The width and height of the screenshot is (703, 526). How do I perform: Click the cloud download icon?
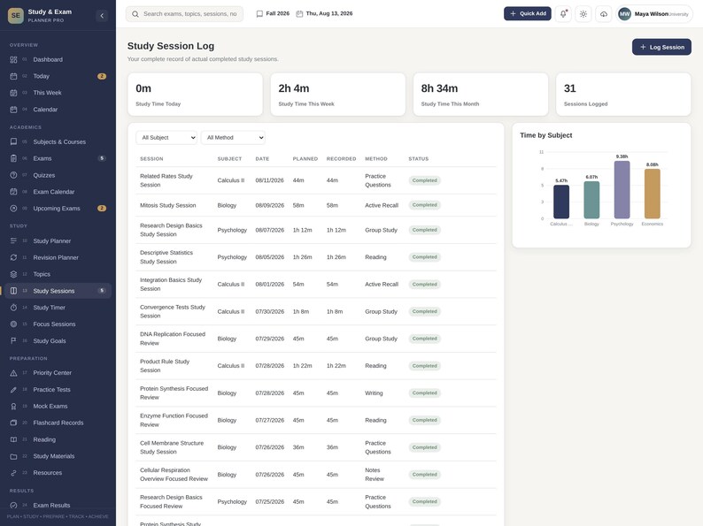click(604, 14)
